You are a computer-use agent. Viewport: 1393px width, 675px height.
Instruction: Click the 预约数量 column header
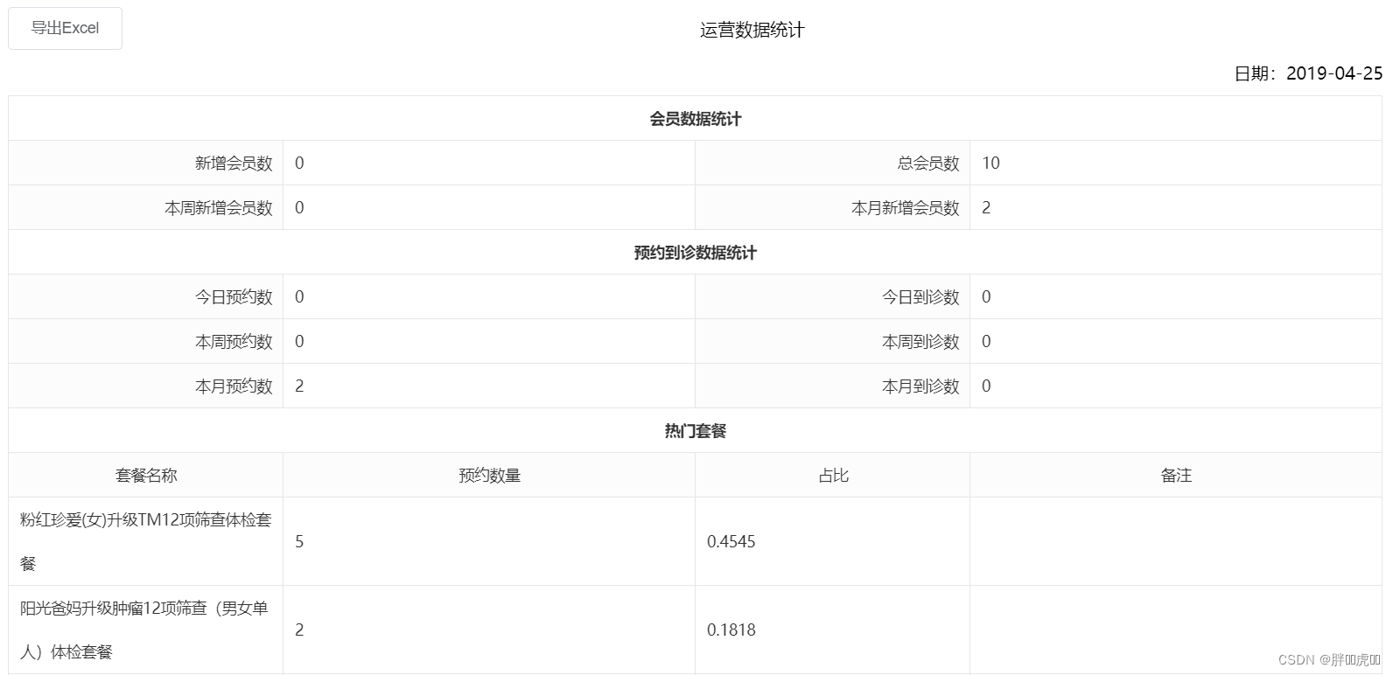(489, 476)
